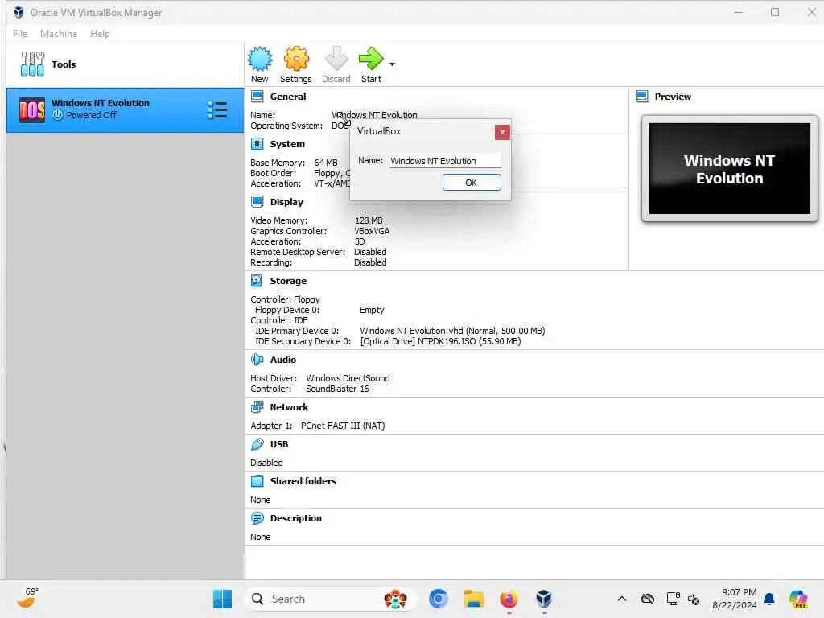Click the Description section icon
The width and height of the screenshot is (824, 618).
[x=257, y=518]
